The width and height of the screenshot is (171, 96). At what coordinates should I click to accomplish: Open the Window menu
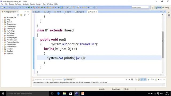click(50, 4)
